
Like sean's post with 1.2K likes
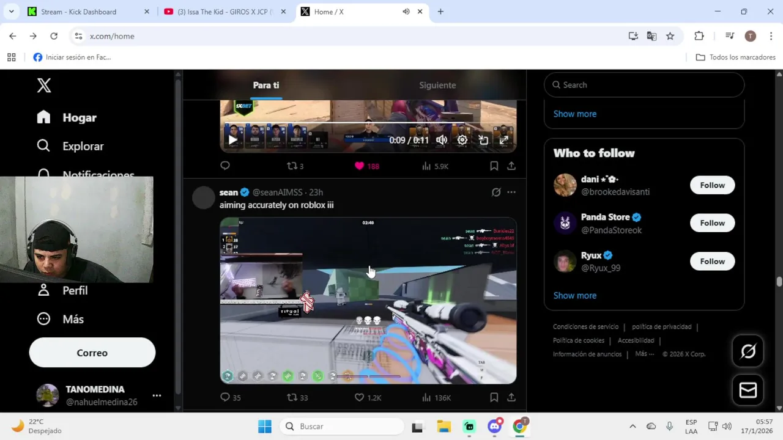(368, 397)
